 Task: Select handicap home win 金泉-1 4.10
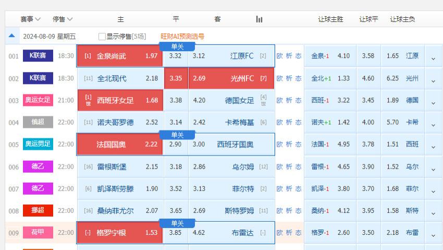click(330, 56)
